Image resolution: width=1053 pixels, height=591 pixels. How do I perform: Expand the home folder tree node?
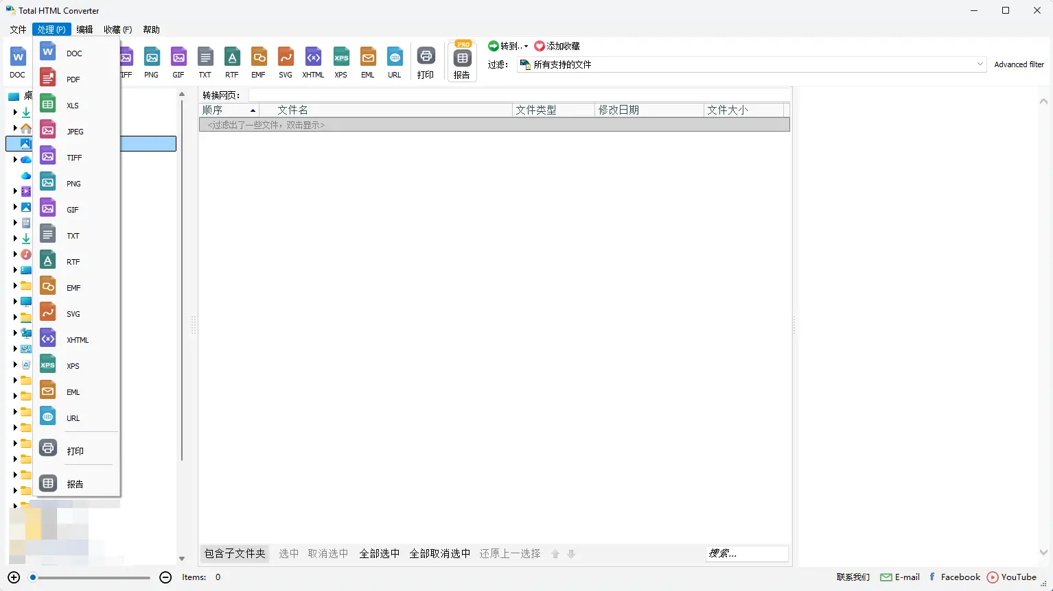pos(15,128)
